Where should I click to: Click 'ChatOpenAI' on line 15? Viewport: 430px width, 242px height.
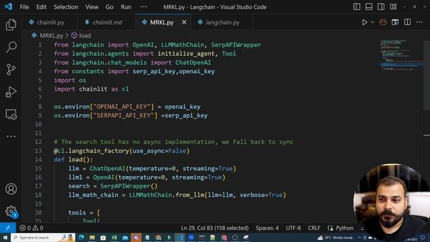coord(107,168)
